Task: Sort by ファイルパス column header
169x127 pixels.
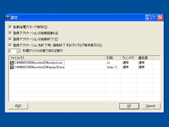Action: coord(57,58)
